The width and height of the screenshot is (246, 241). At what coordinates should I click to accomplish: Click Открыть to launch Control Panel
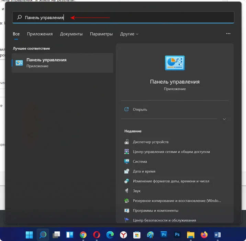point(140,109)
